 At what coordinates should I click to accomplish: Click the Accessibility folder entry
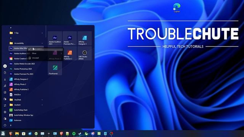tap(26, 43)
